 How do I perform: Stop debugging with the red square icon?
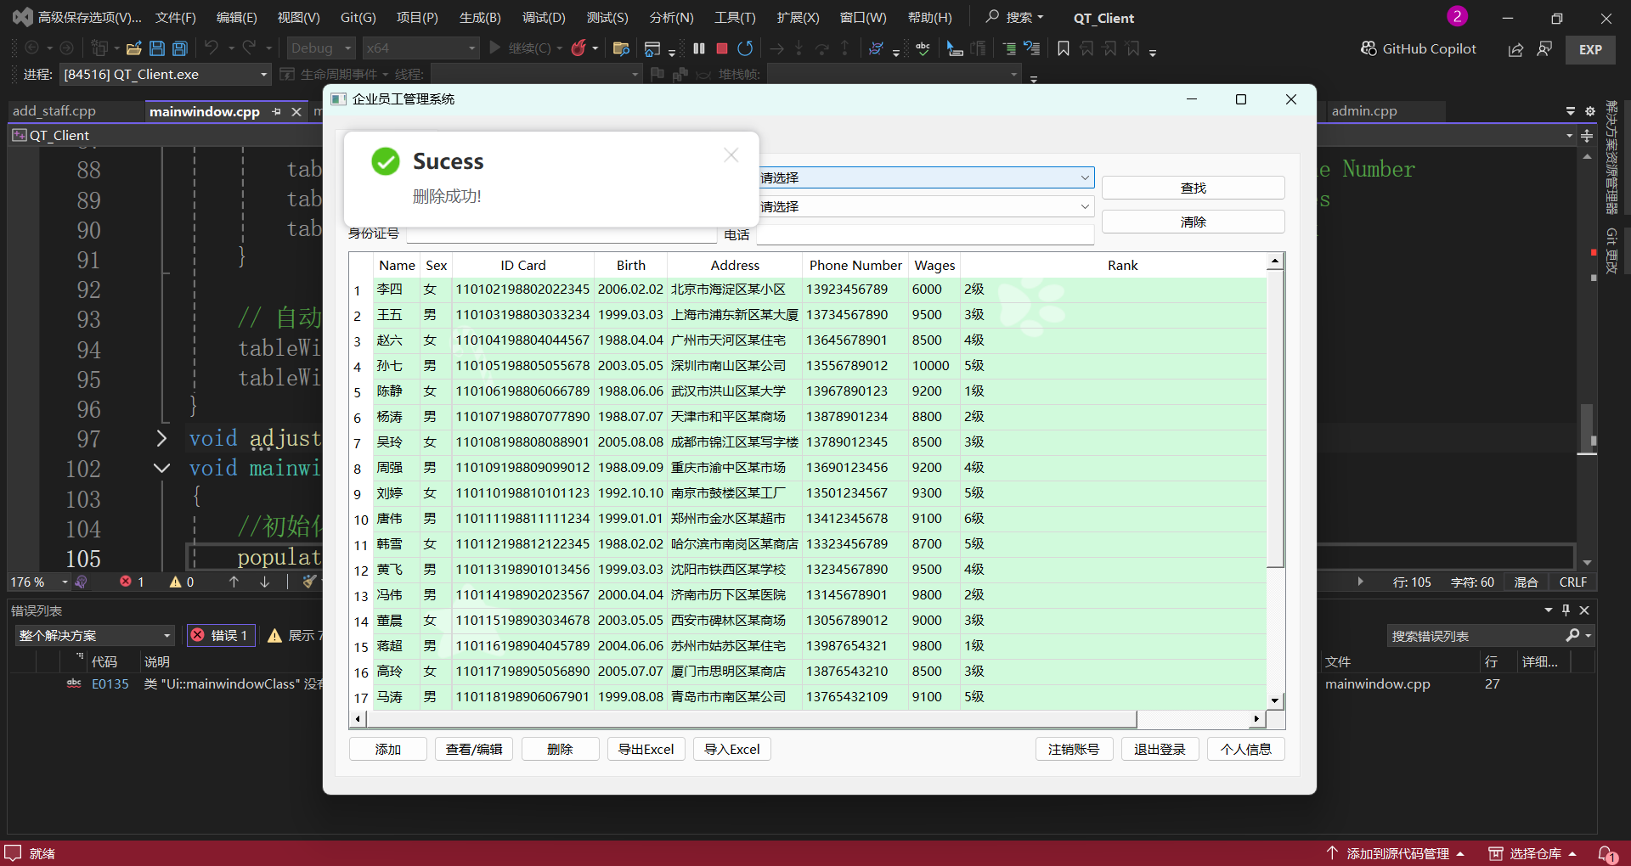coord(722,48)
